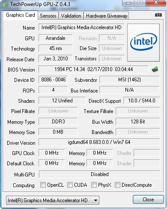Screen dimensions: 167x209
Task: Click the Driver Version field
Action: pyautogui.click(x=99, y=142)
